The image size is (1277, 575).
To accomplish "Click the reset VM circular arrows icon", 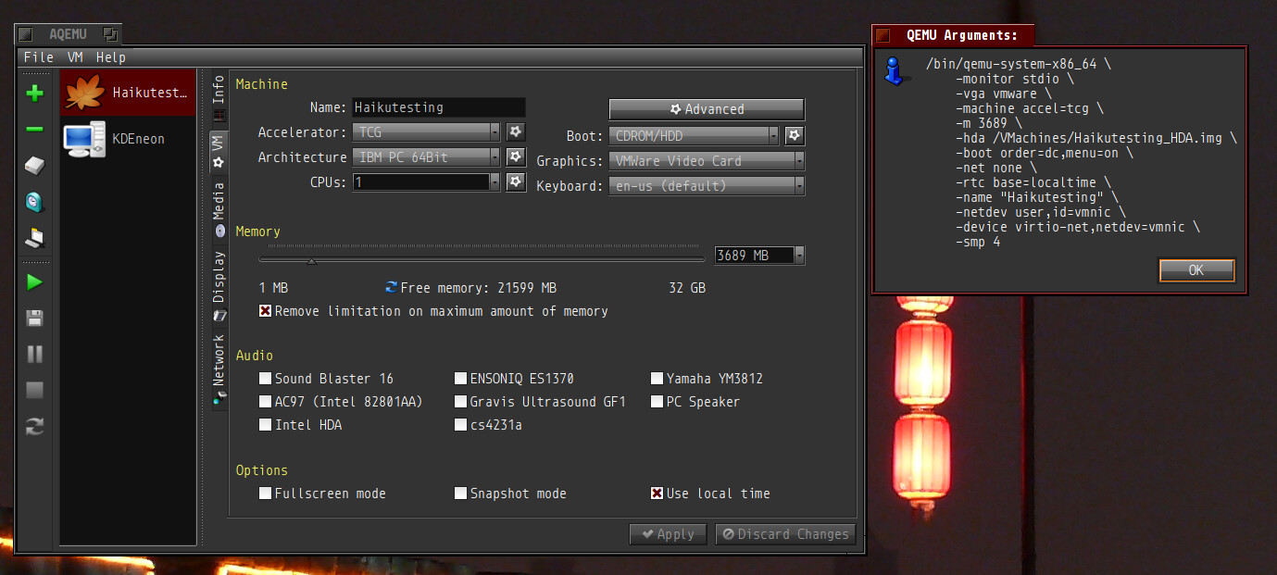I will click(x=34, y=426).
